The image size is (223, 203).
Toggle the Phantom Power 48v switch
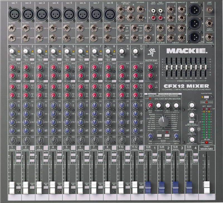click(206, 97)
